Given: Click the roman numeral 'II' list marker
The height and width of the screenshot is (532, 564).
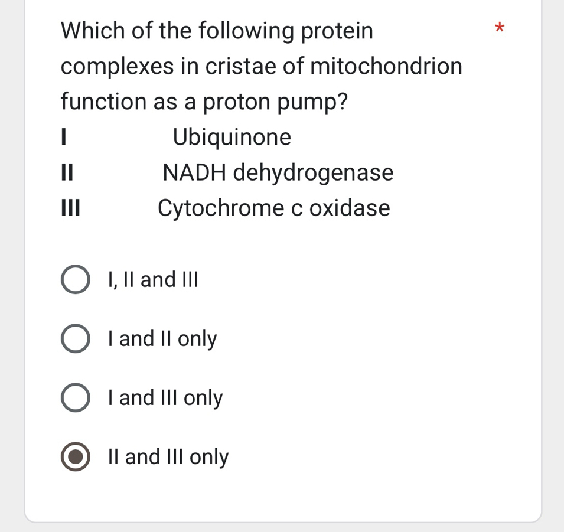Looking at the screenshot, I should 66,172.
